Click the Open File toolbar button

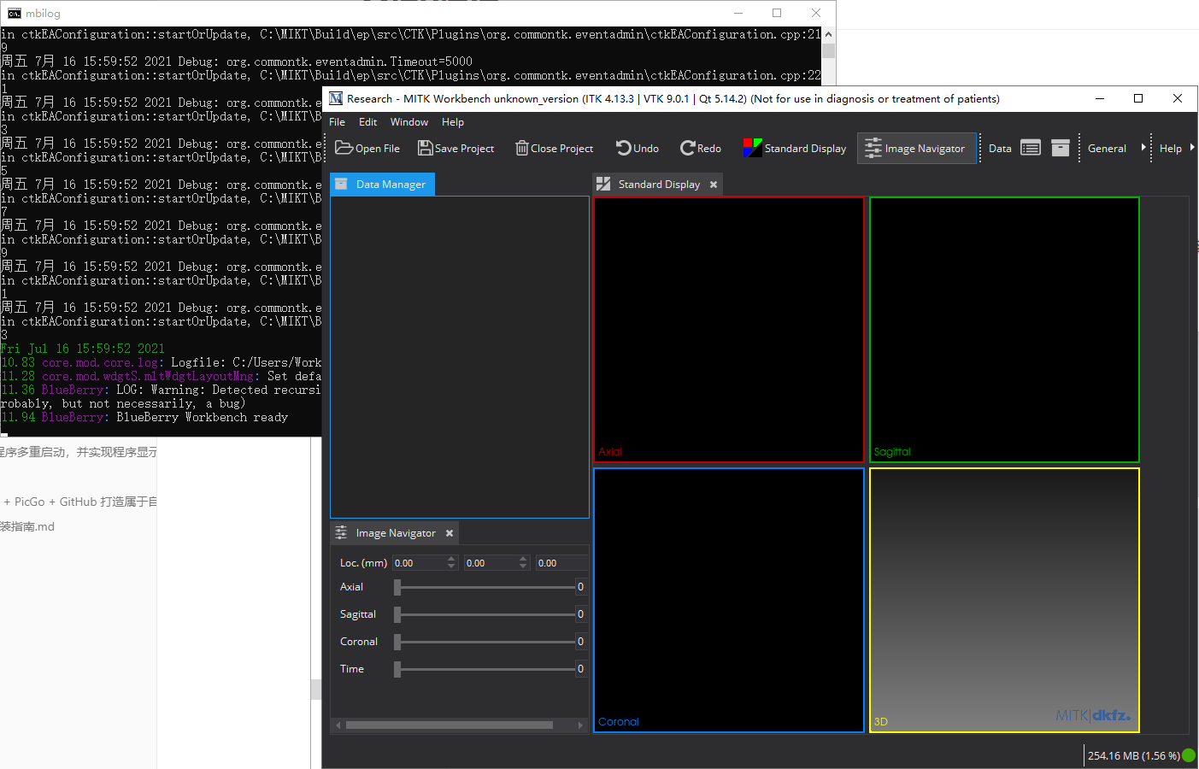(x=367, y=148)
